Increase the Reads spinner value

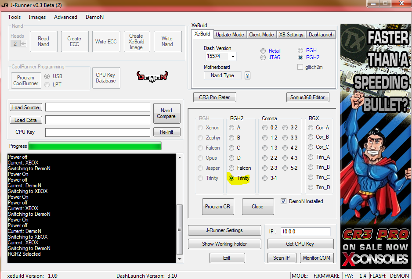(x=23, y=42)
